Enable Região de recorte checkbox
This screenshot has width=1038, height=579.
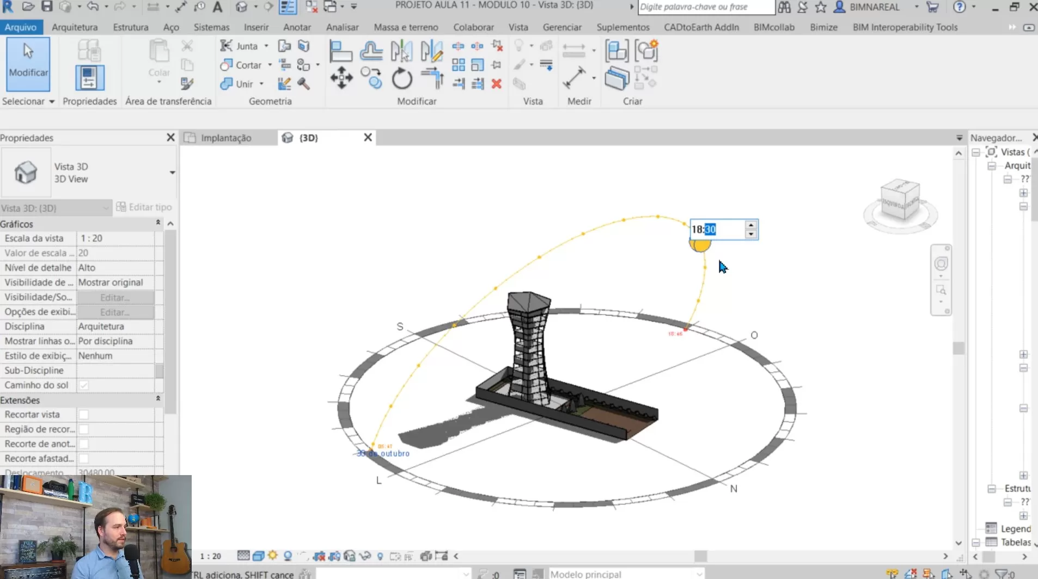click(x=84, y=429)
